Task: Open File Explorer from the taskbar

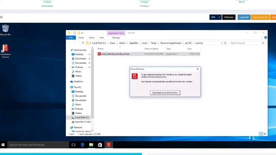Action: coord(91,145)
